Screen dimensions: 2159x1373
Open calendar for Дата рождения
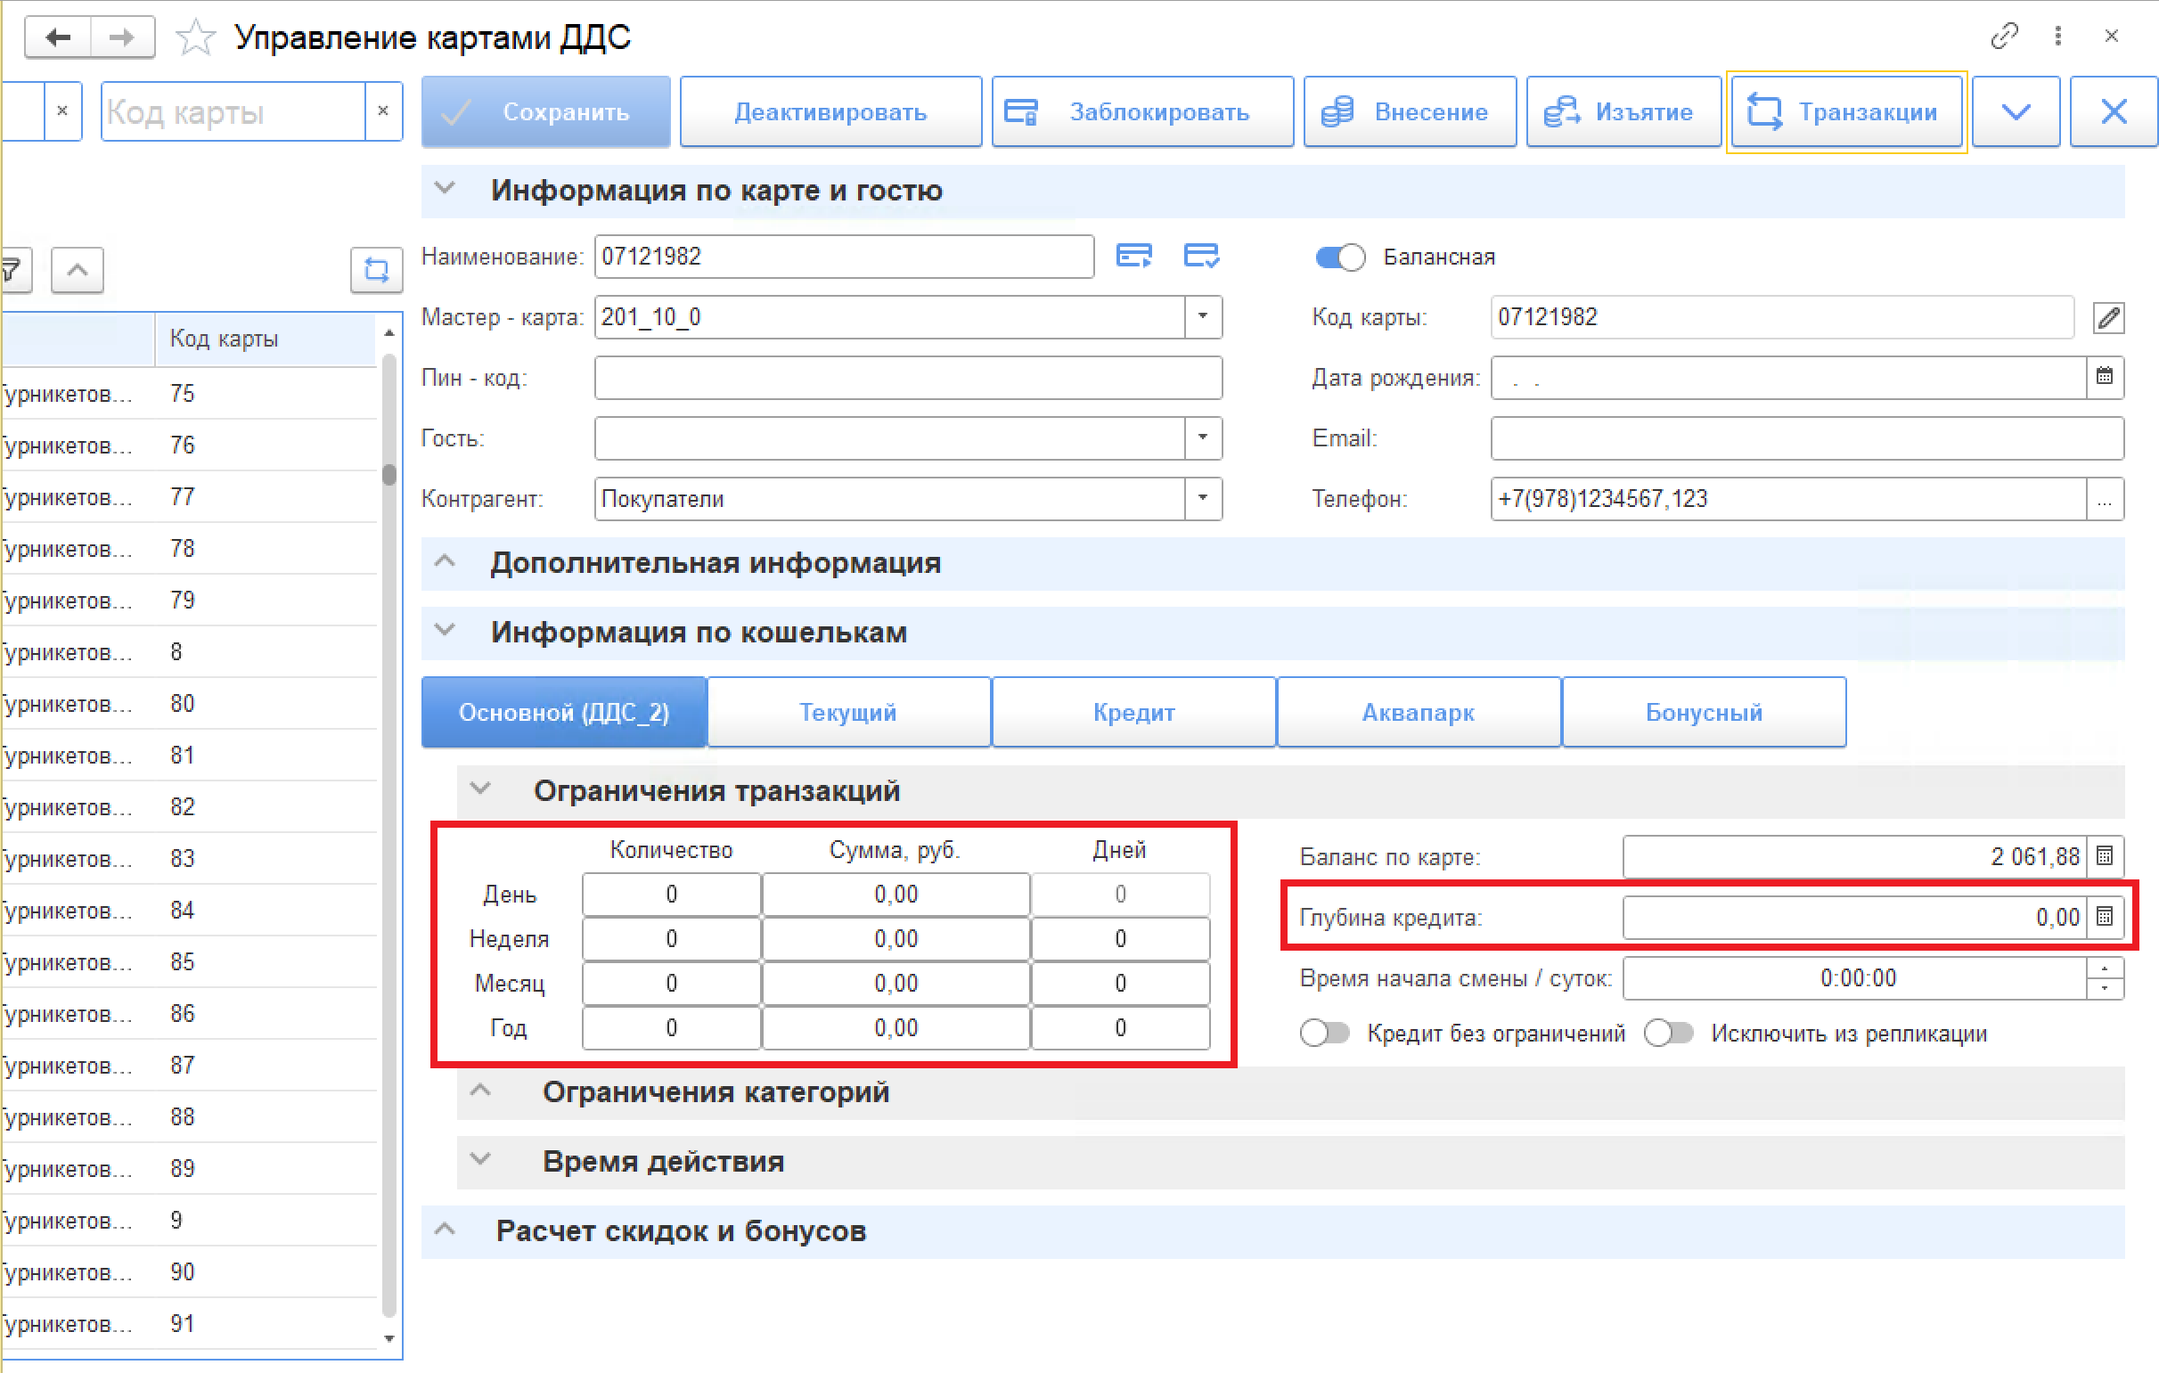[2105, 377]
